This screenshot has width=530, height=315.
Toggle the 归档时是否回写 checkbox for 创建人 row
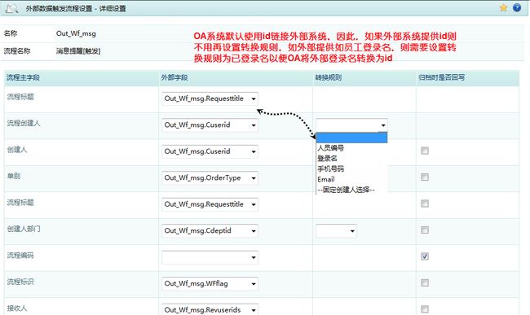(x=425, y=151)
